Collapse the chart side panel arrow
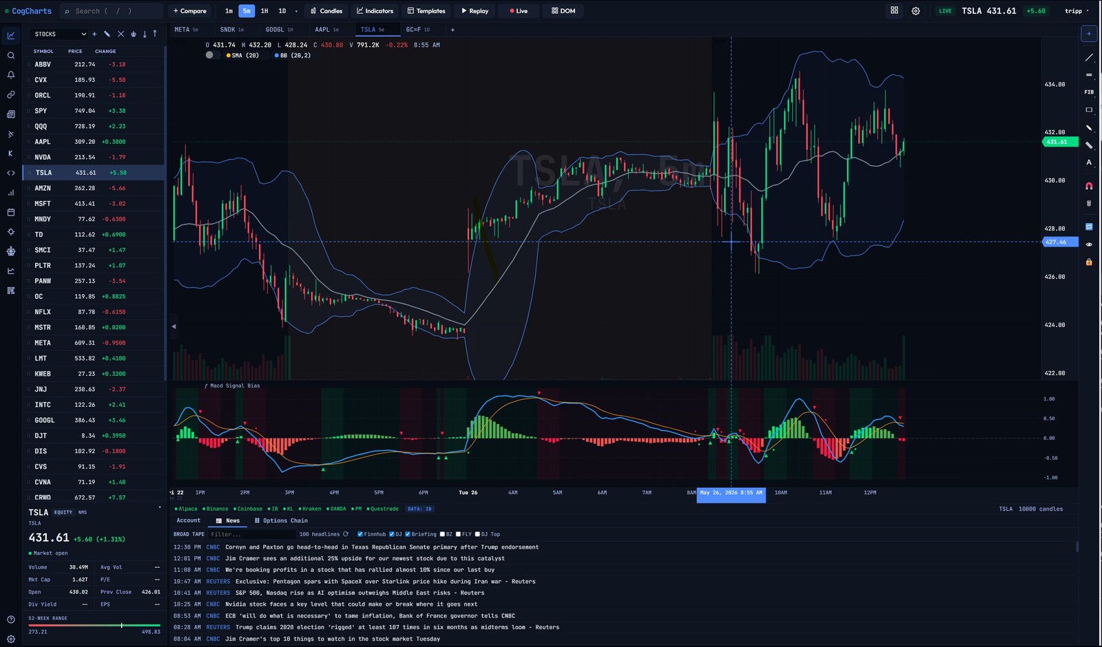The height and width of the screenshot is (647, 1102). tap(174, 326)
